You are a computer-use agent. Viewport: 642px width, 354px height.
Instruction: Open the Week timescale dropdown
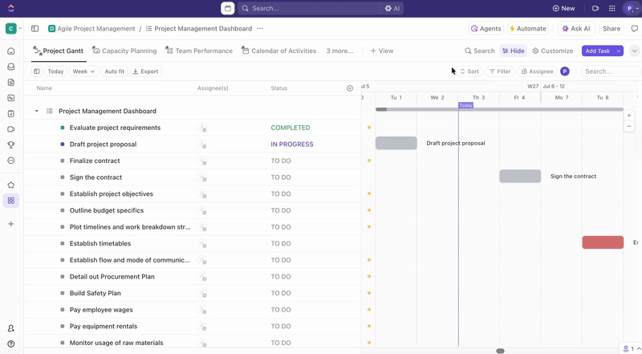click(83, 71)
